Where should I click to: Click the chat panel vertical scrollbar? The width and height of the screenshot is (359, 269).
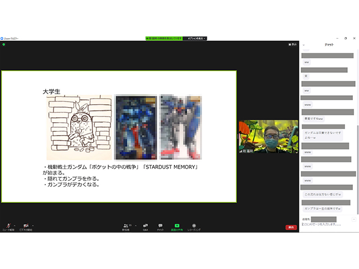[x=358, y=169]
